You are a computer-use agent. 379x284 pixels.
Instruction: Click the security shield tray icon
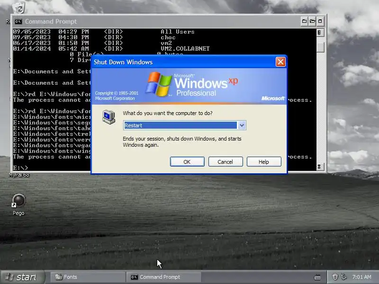[x=335, y=277]
